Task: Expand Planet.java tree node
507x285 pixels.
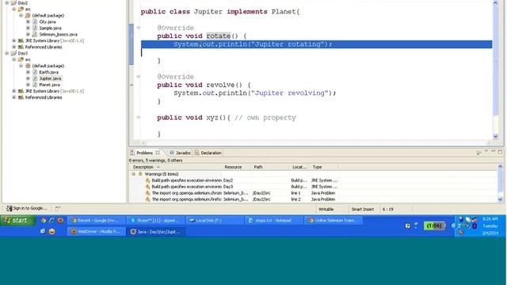Action: (x=29, y=85)
